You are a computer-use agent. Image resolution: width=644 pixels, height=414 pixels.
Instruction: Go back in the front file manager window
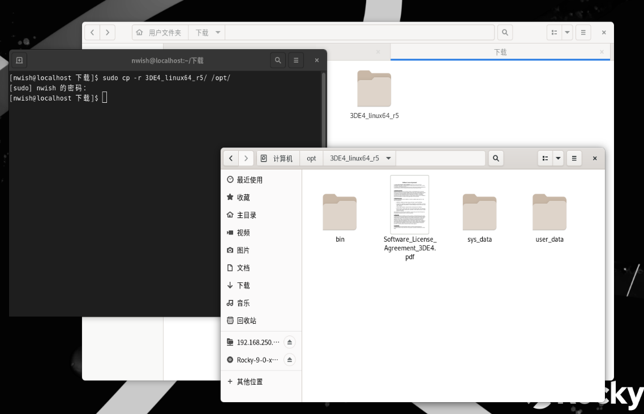(x=231, y=159)
